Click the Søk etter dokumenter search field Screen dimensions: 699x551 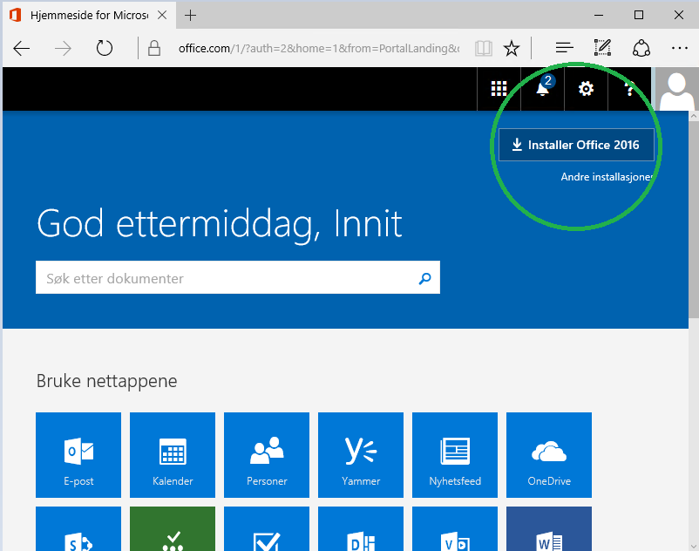coord(238,278)
